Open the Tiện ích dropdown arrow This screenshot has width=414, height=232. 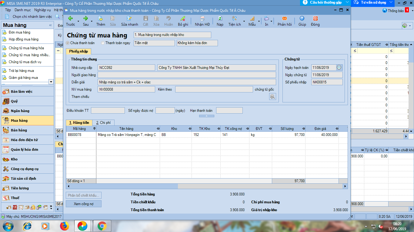click(244, 21)
